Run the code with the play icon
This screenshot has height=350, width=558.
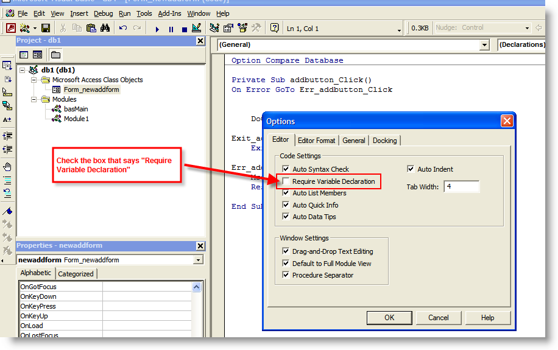pyautogui.click(x=157, y=29)
